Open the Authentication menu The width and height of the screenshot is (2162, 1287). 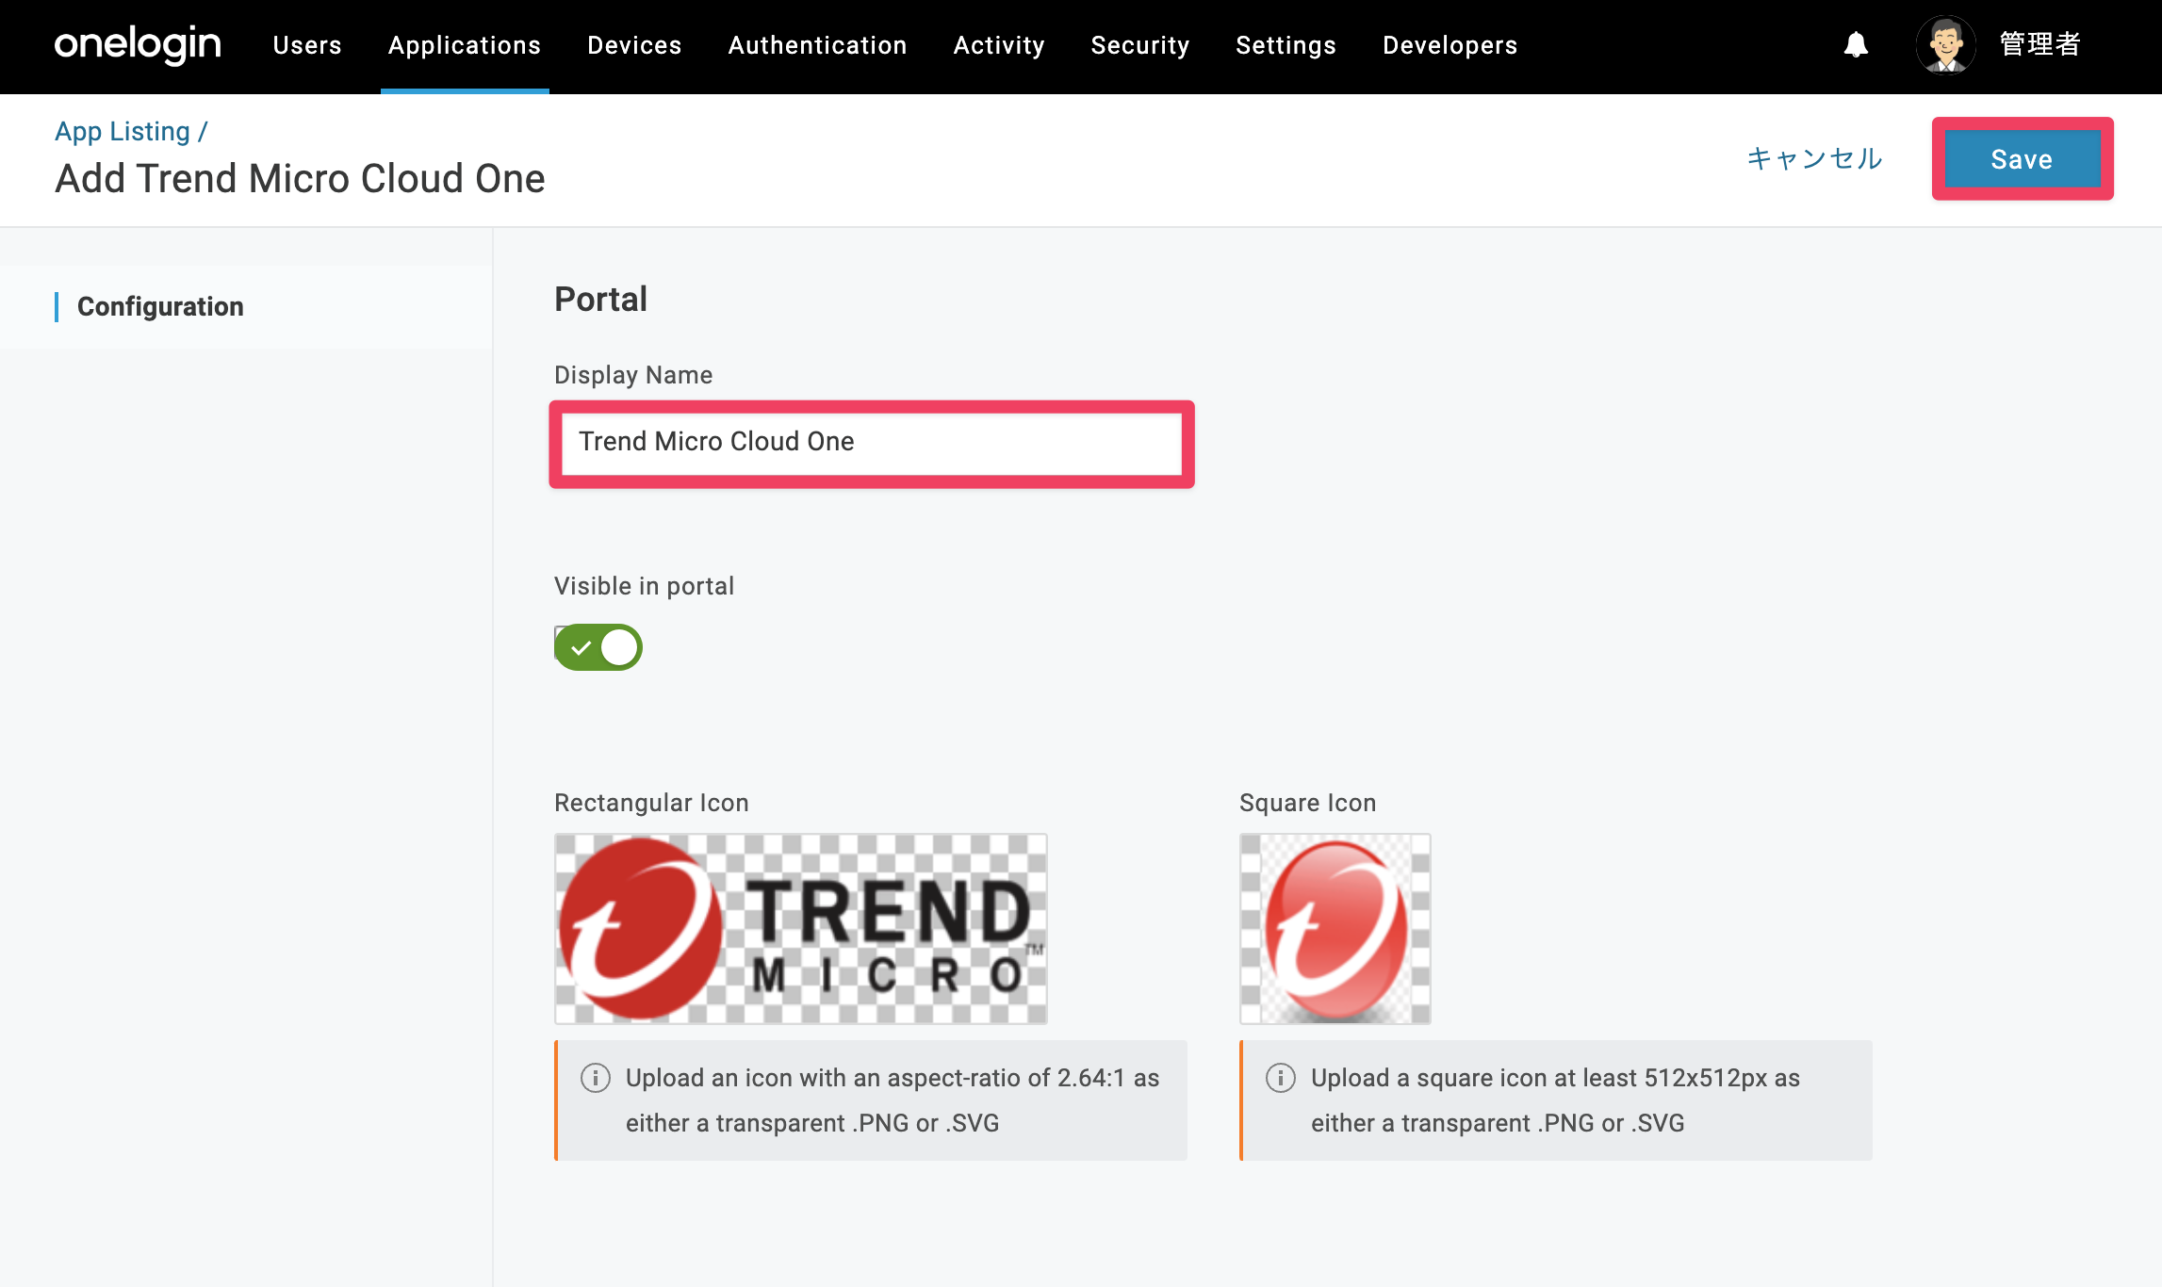click(817, 45)
